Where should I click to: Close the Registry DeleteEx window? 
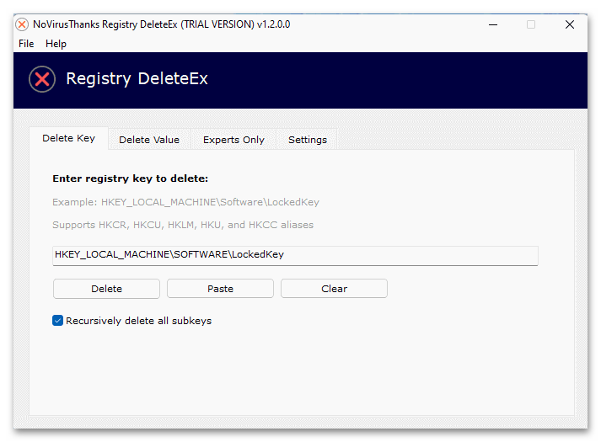pyautogui.click(x=570, y=24)
